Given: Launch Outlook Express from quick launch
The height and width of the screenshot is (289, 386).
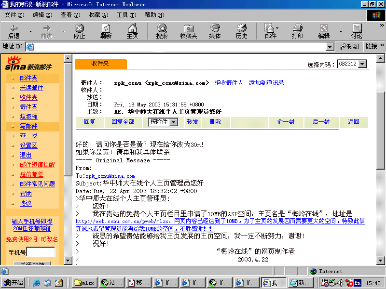Looking at the screenshot, I should click(47, 283).
